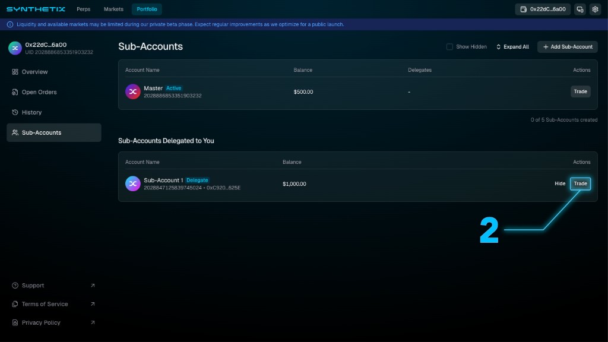This screenshot has width=608, height=342.
Task: Switch to the Markets tab
Action: [113, 9]
